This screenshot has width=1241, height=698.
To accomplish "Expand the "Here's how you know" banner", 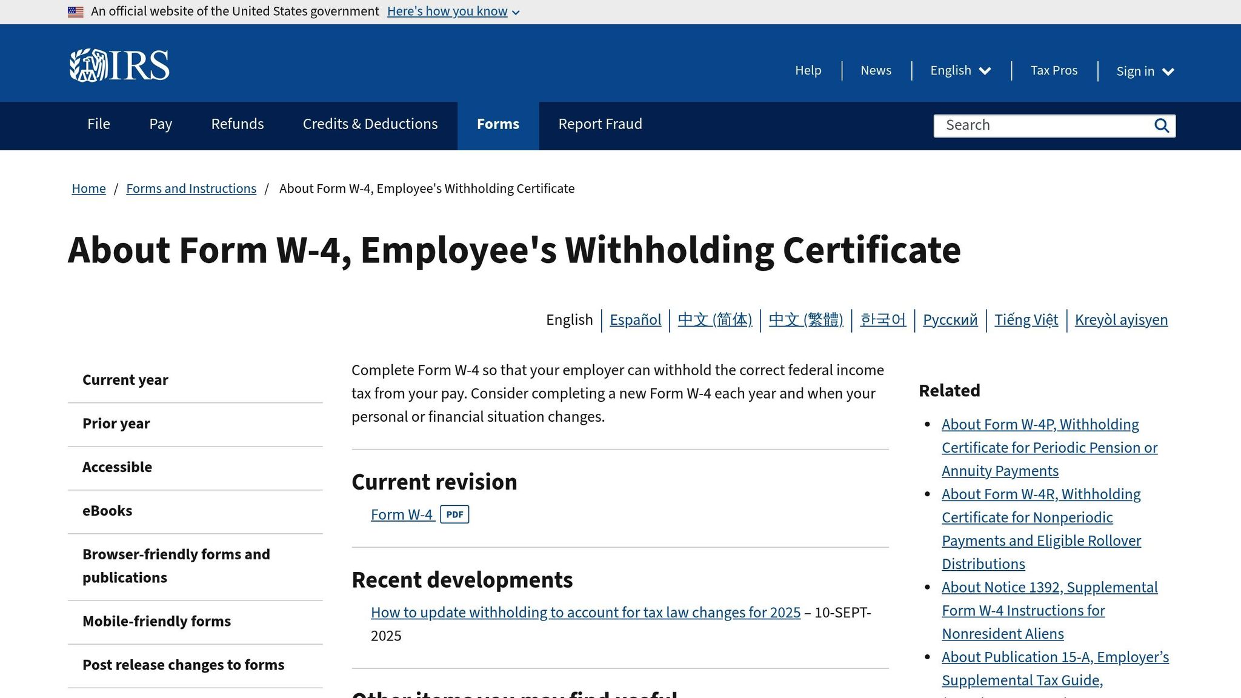I will tap(453, 12).
